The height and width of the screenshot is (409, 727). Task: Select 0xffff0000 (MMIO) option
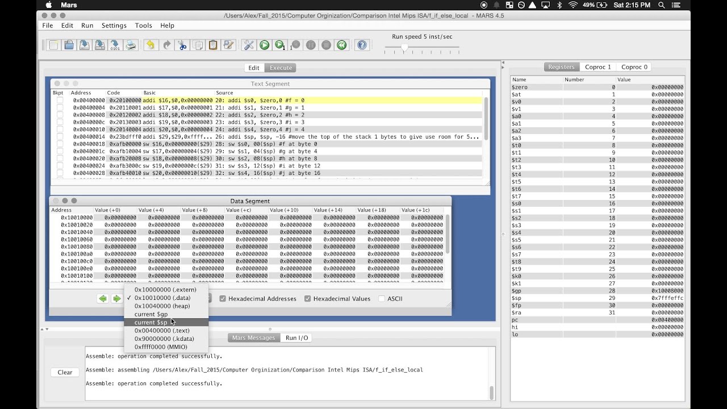tap(166, 347)
